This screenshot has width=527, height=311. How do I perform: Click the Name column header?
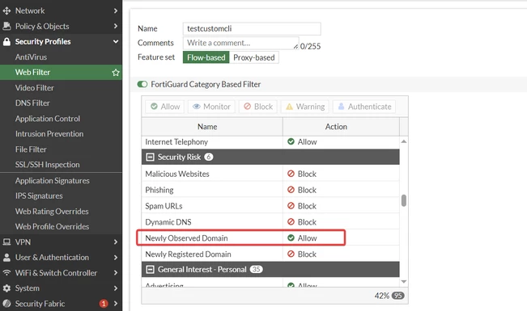click(x=212, y=127)
